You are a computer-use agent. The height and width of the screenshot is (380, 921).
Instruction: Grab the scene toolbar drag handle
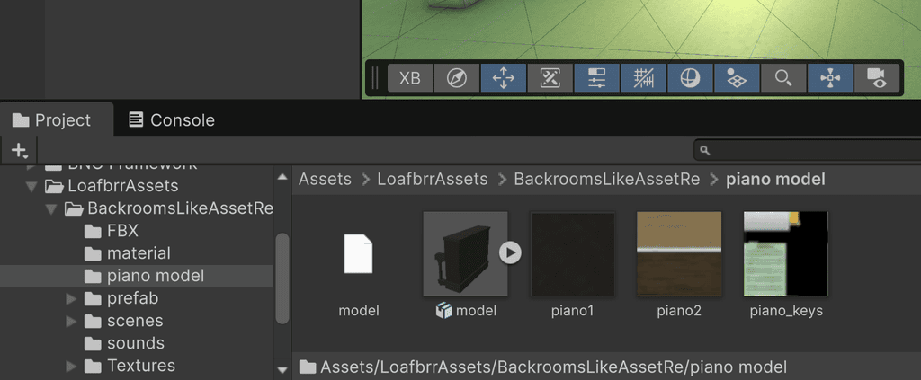tap(375, 78)
